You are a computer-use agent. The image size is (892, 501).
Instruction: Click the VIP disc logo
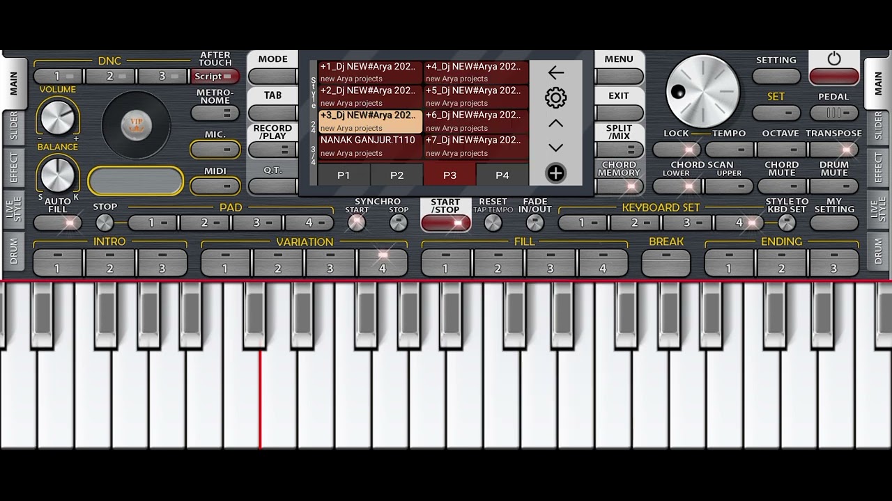(x=136, y=125)
